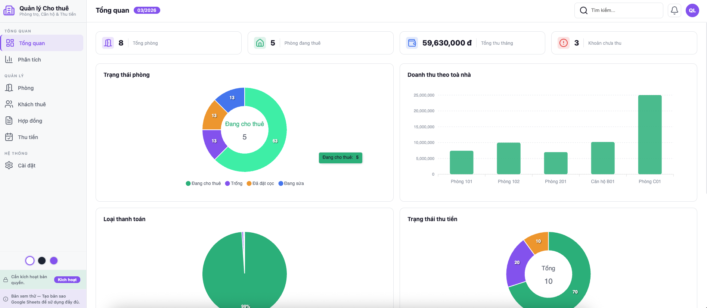Open the QL user avatar
This screenshot has height=308, width=707.
[x=692, y=10]
